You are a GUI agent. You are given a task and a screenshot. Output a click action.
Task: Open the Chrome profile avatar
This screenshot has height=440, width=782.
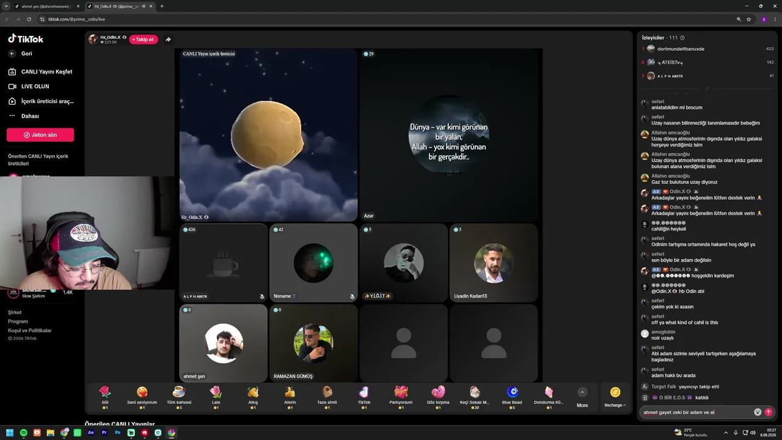click(764, 19)
